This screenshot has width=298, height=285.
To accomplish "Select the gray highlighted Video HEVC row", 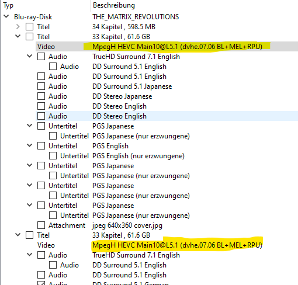I will tap(167, 47).
